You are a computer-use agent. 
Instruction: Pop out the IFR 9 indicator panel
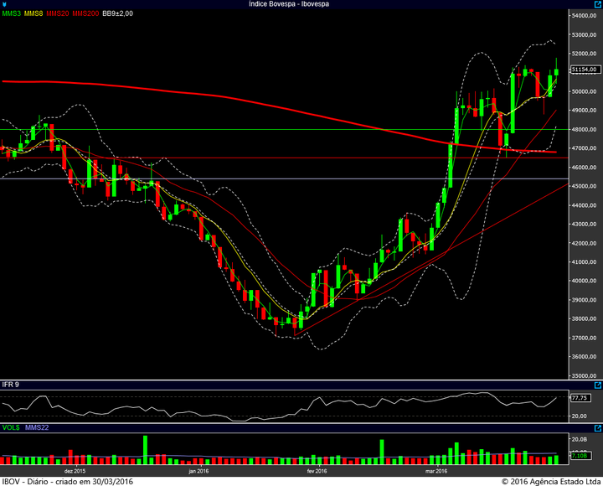598,385
